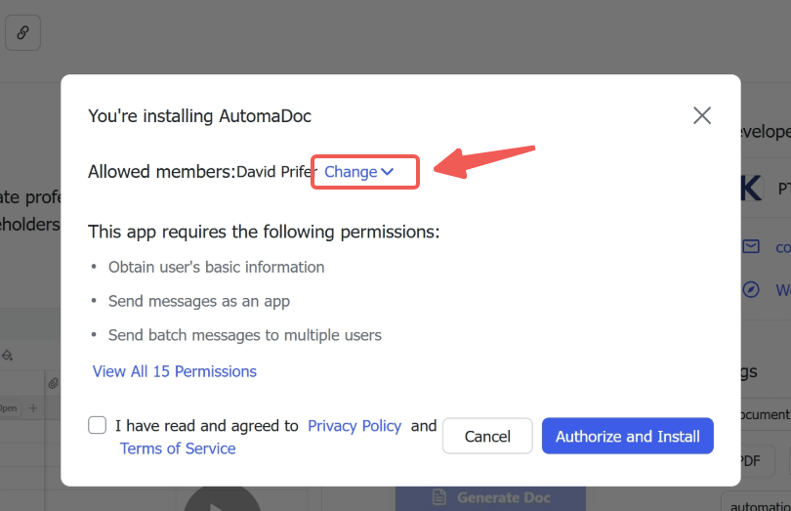The width and height of the screenshot is (791, 511).
Task: Open the Terms of Service link
Action: (178, 448)
